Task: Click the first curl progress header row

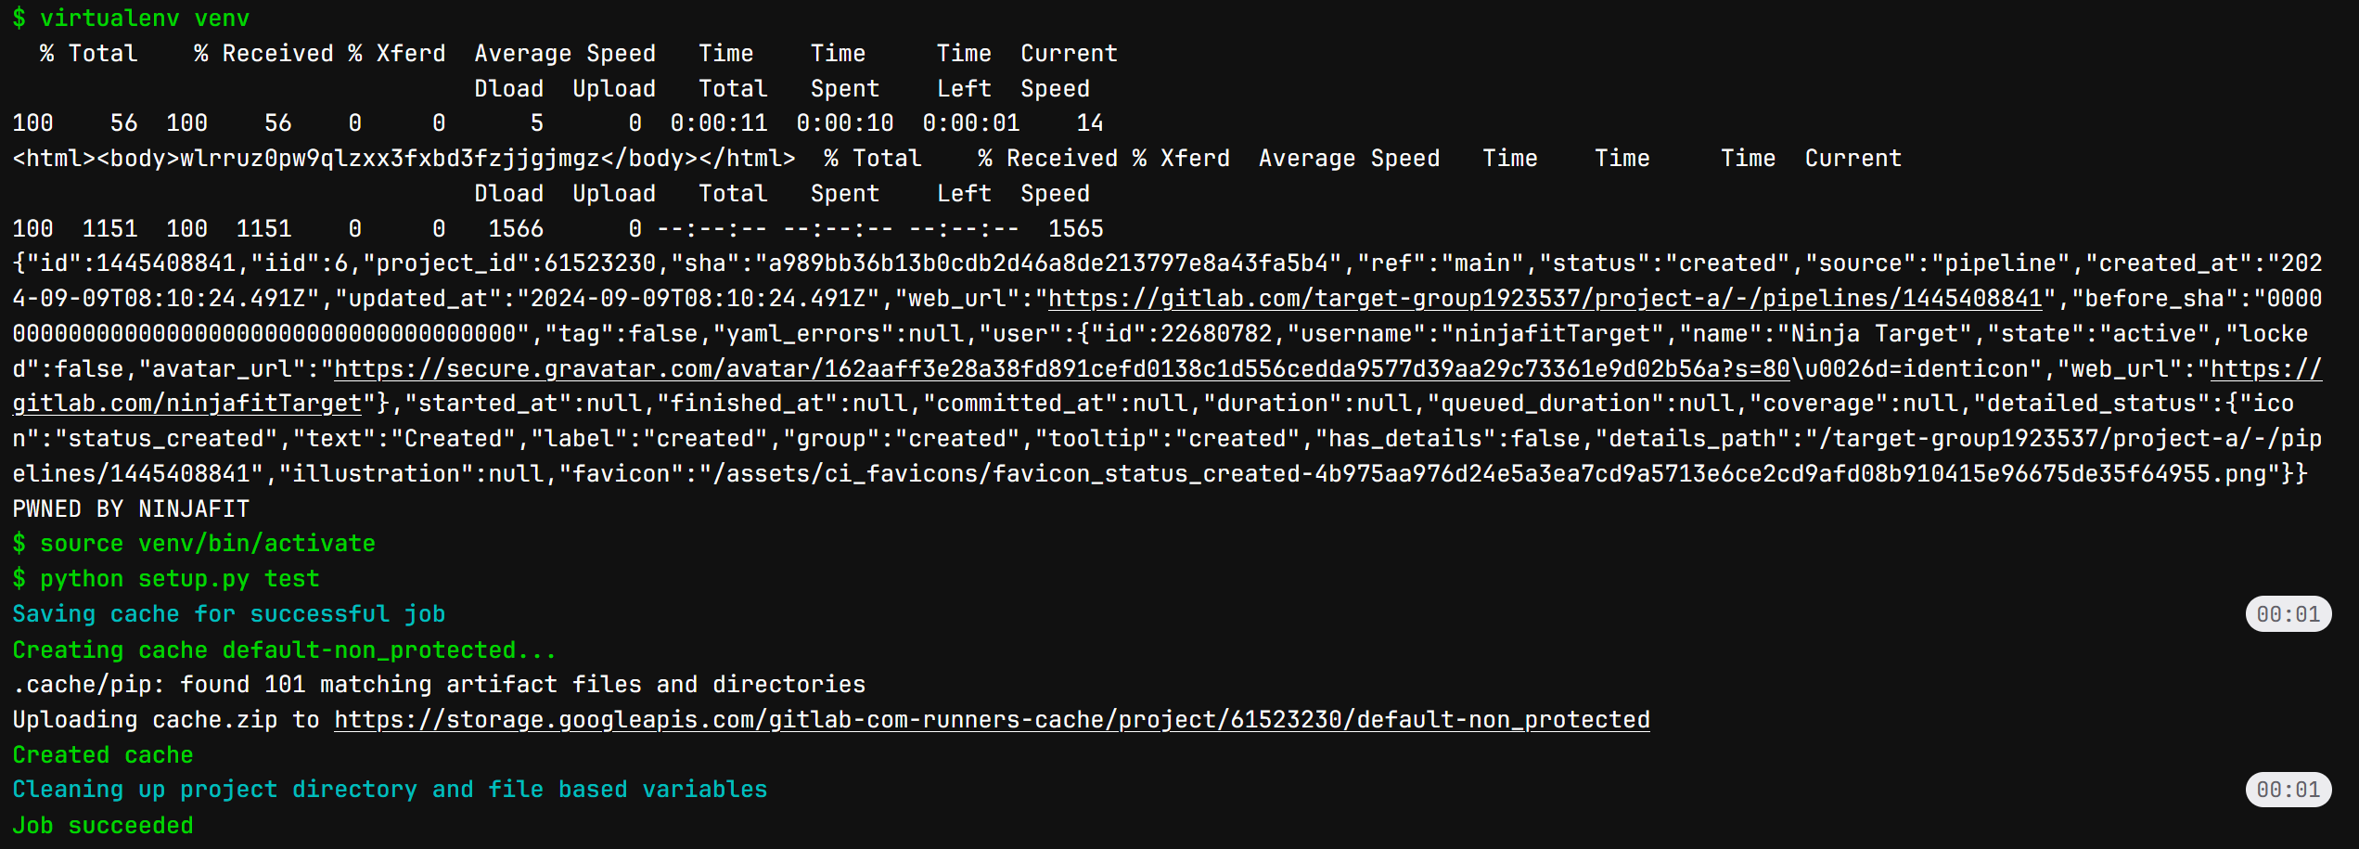Action: pos(565,54)
